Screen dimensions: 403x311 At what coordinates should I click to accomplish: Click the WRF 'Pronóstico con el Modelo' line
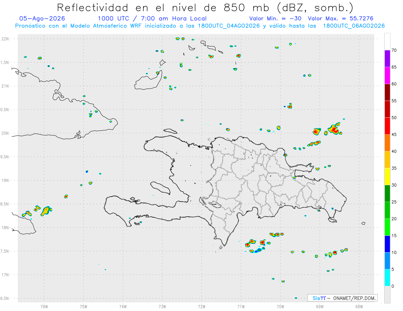point(200,26)
